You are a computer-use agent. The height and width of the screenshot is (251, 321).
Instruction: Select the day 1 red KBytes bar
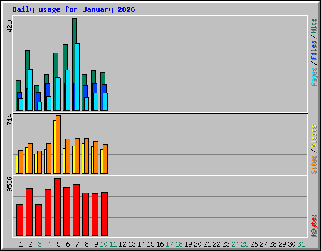coord(19,220)
